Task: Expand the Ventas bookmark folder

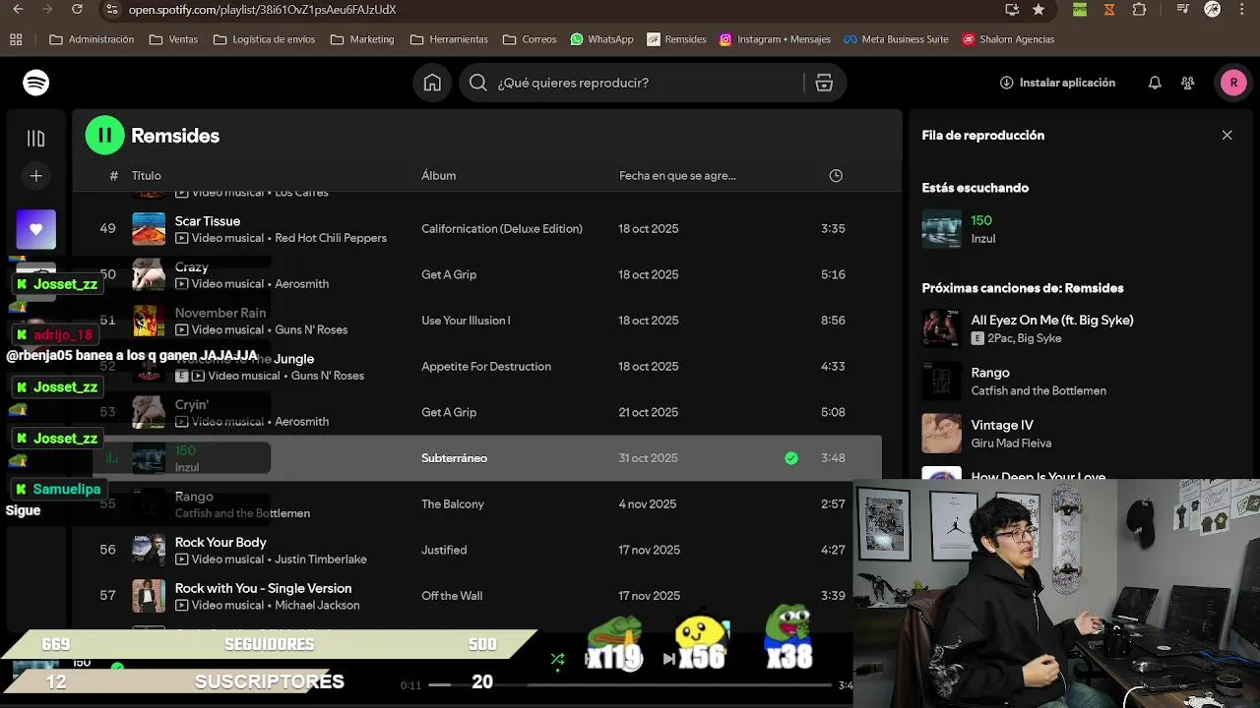Action: pyautogui.click(x=173, y=39)
